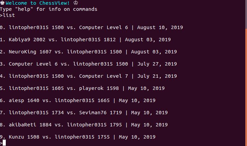Screen dimensions: 247x146
Task: Select game 1 Kabiya9 vs lintopher0315
Action: (85, 40)
